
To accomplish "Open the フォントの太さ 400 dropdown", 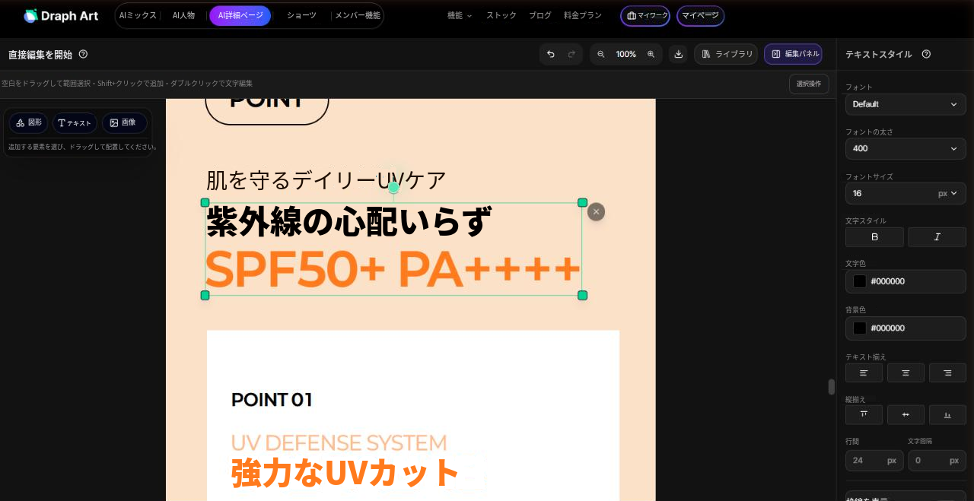I will click(906, 148).
